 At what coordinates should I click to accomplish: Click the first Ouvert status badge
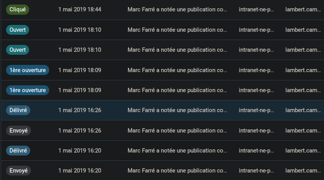click(17, 30)
